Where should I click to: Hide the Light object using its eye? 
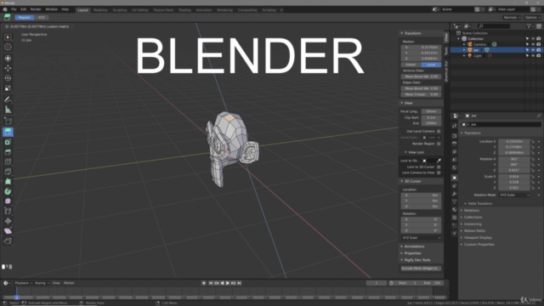(x=533, y=55)
